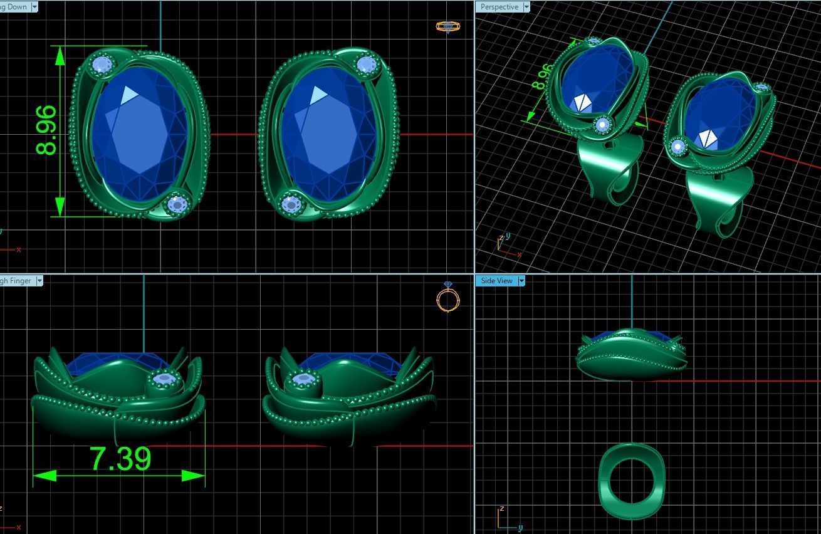Select the Perspective viewport title

(499, 7)
